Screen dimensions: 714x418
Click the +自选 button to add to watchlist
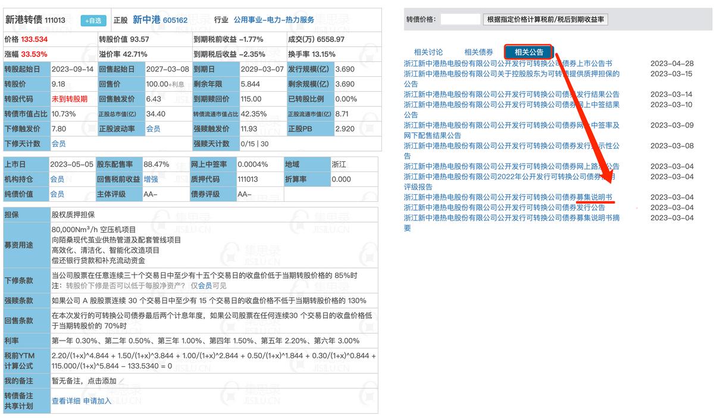pyautogui.click(x=92, y=20)
